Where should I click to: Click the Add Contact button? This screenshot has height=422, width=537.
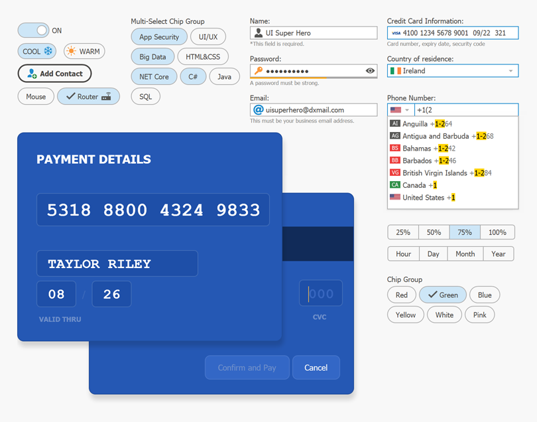coord(54,74)
